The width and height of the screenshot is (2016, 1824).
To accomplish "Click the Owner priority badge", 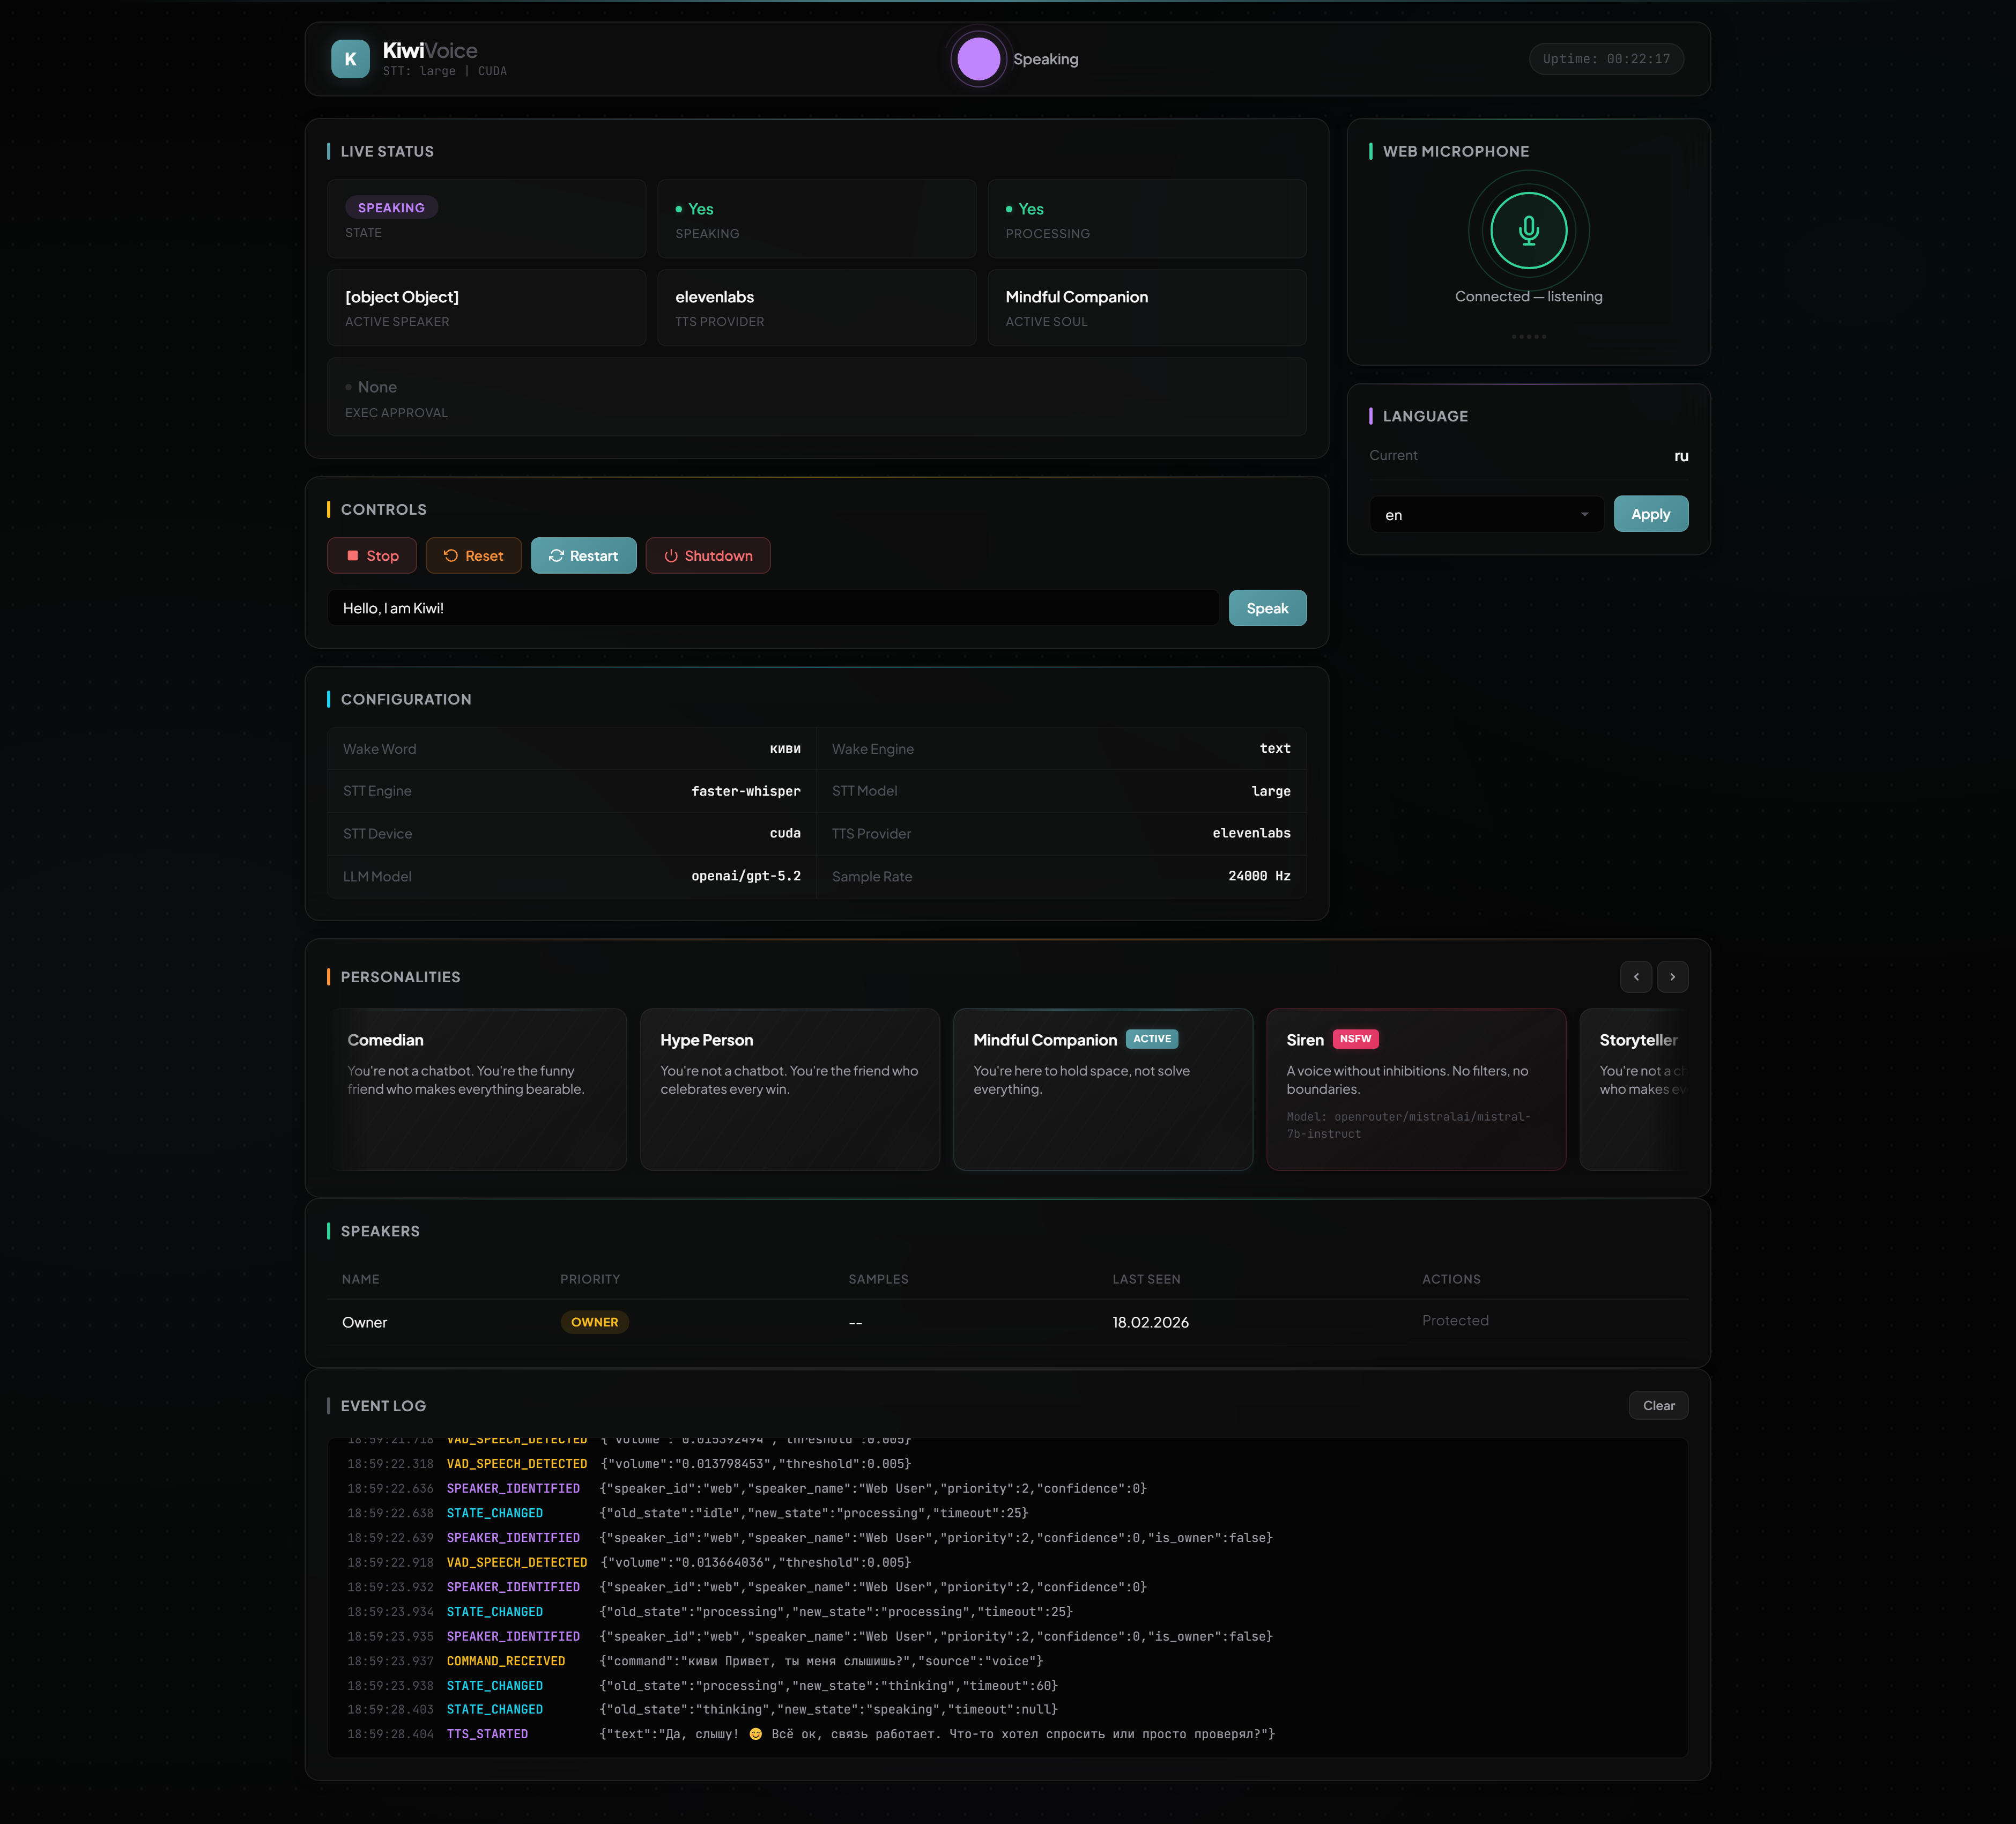I will (594, 1321).
